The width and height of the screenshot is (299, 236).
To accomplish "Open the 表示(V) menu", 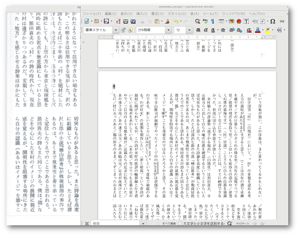I will click(x=126, y=14).
